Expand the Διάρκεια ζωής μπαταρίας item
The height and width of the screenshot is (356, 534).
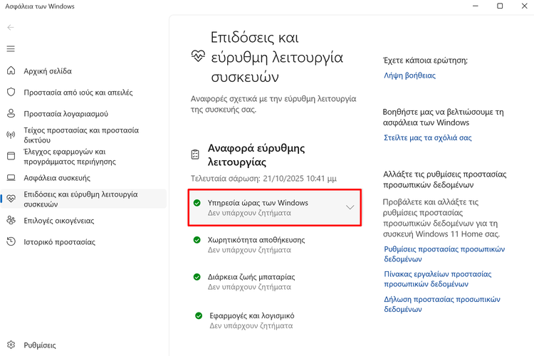click(x=251, y=282)
